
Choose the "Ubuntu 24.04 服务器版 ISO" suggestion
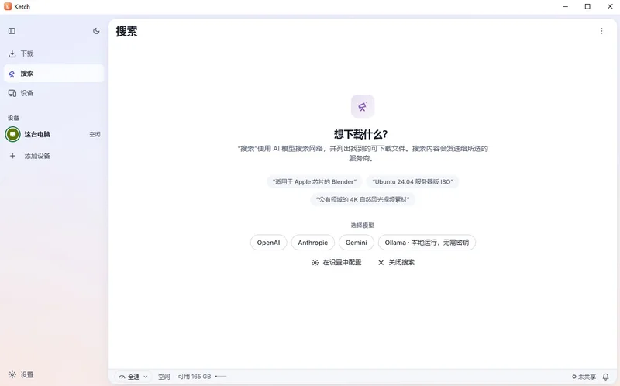(413, 182)
